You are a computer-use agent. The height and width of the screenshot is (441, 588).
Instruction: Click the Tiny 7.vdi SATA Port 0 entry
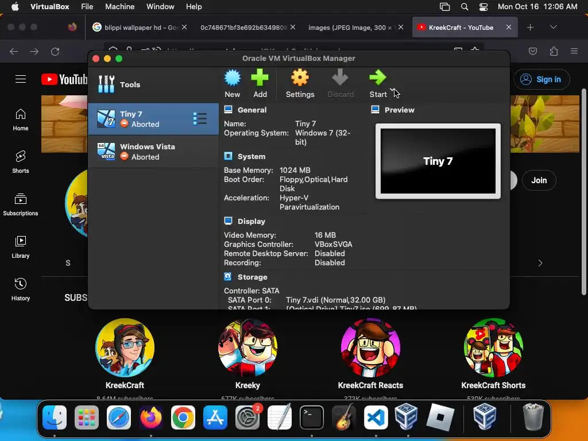tap(335, 300)
